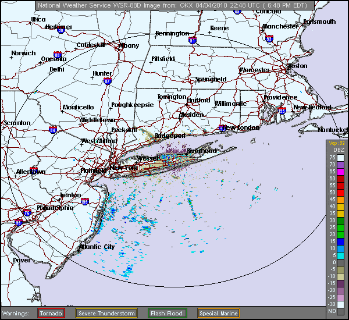Click the Interstate 91 shield near Bennington
Viewport: 349px width, 320px height.
pyautogui.click(x=193, y=40)
